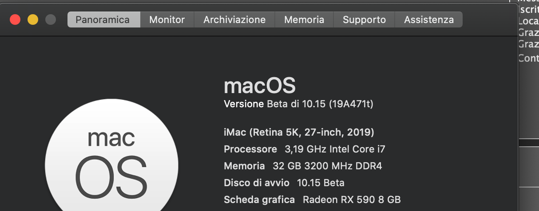
Task: Click the Processore 3,19 GHz line
Action: point(305,149)
